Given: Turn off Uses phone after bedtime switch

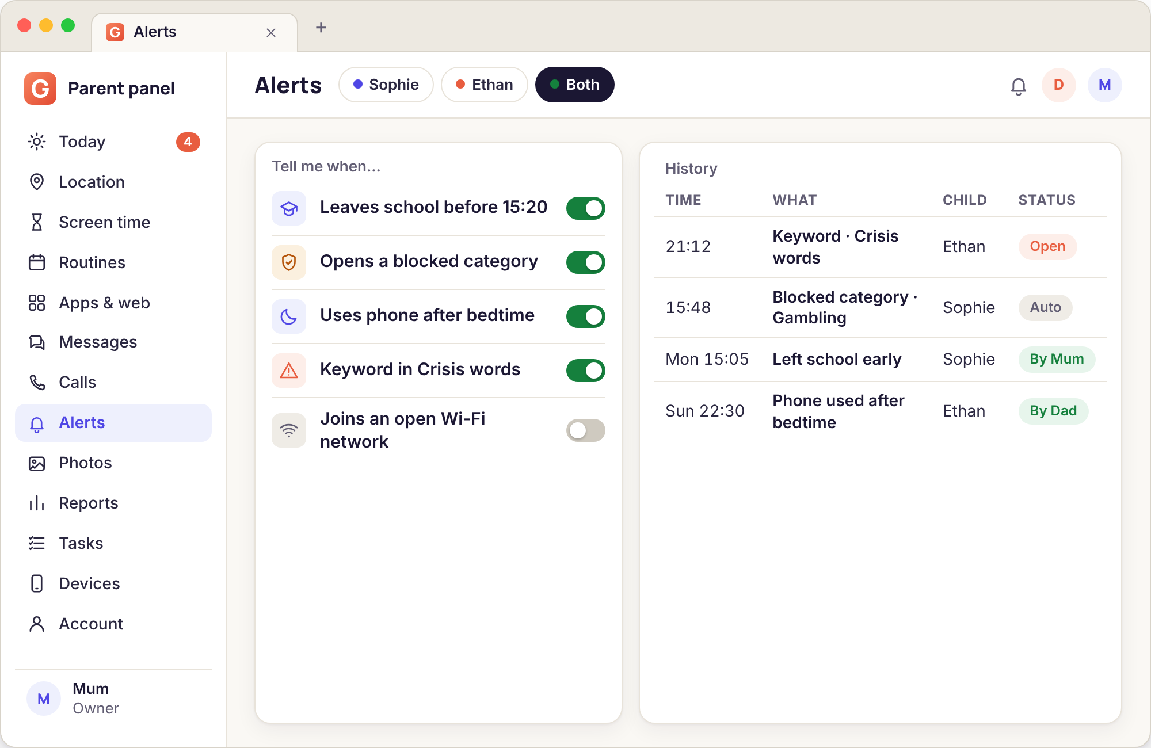Looking at the screenshot, I should [586, 316].
